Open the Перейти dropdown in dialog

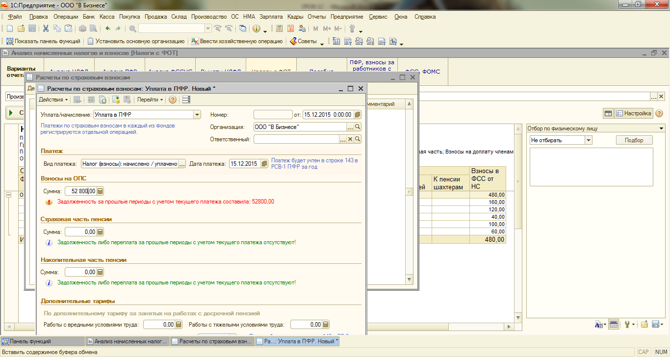click(x=150, y=100)
